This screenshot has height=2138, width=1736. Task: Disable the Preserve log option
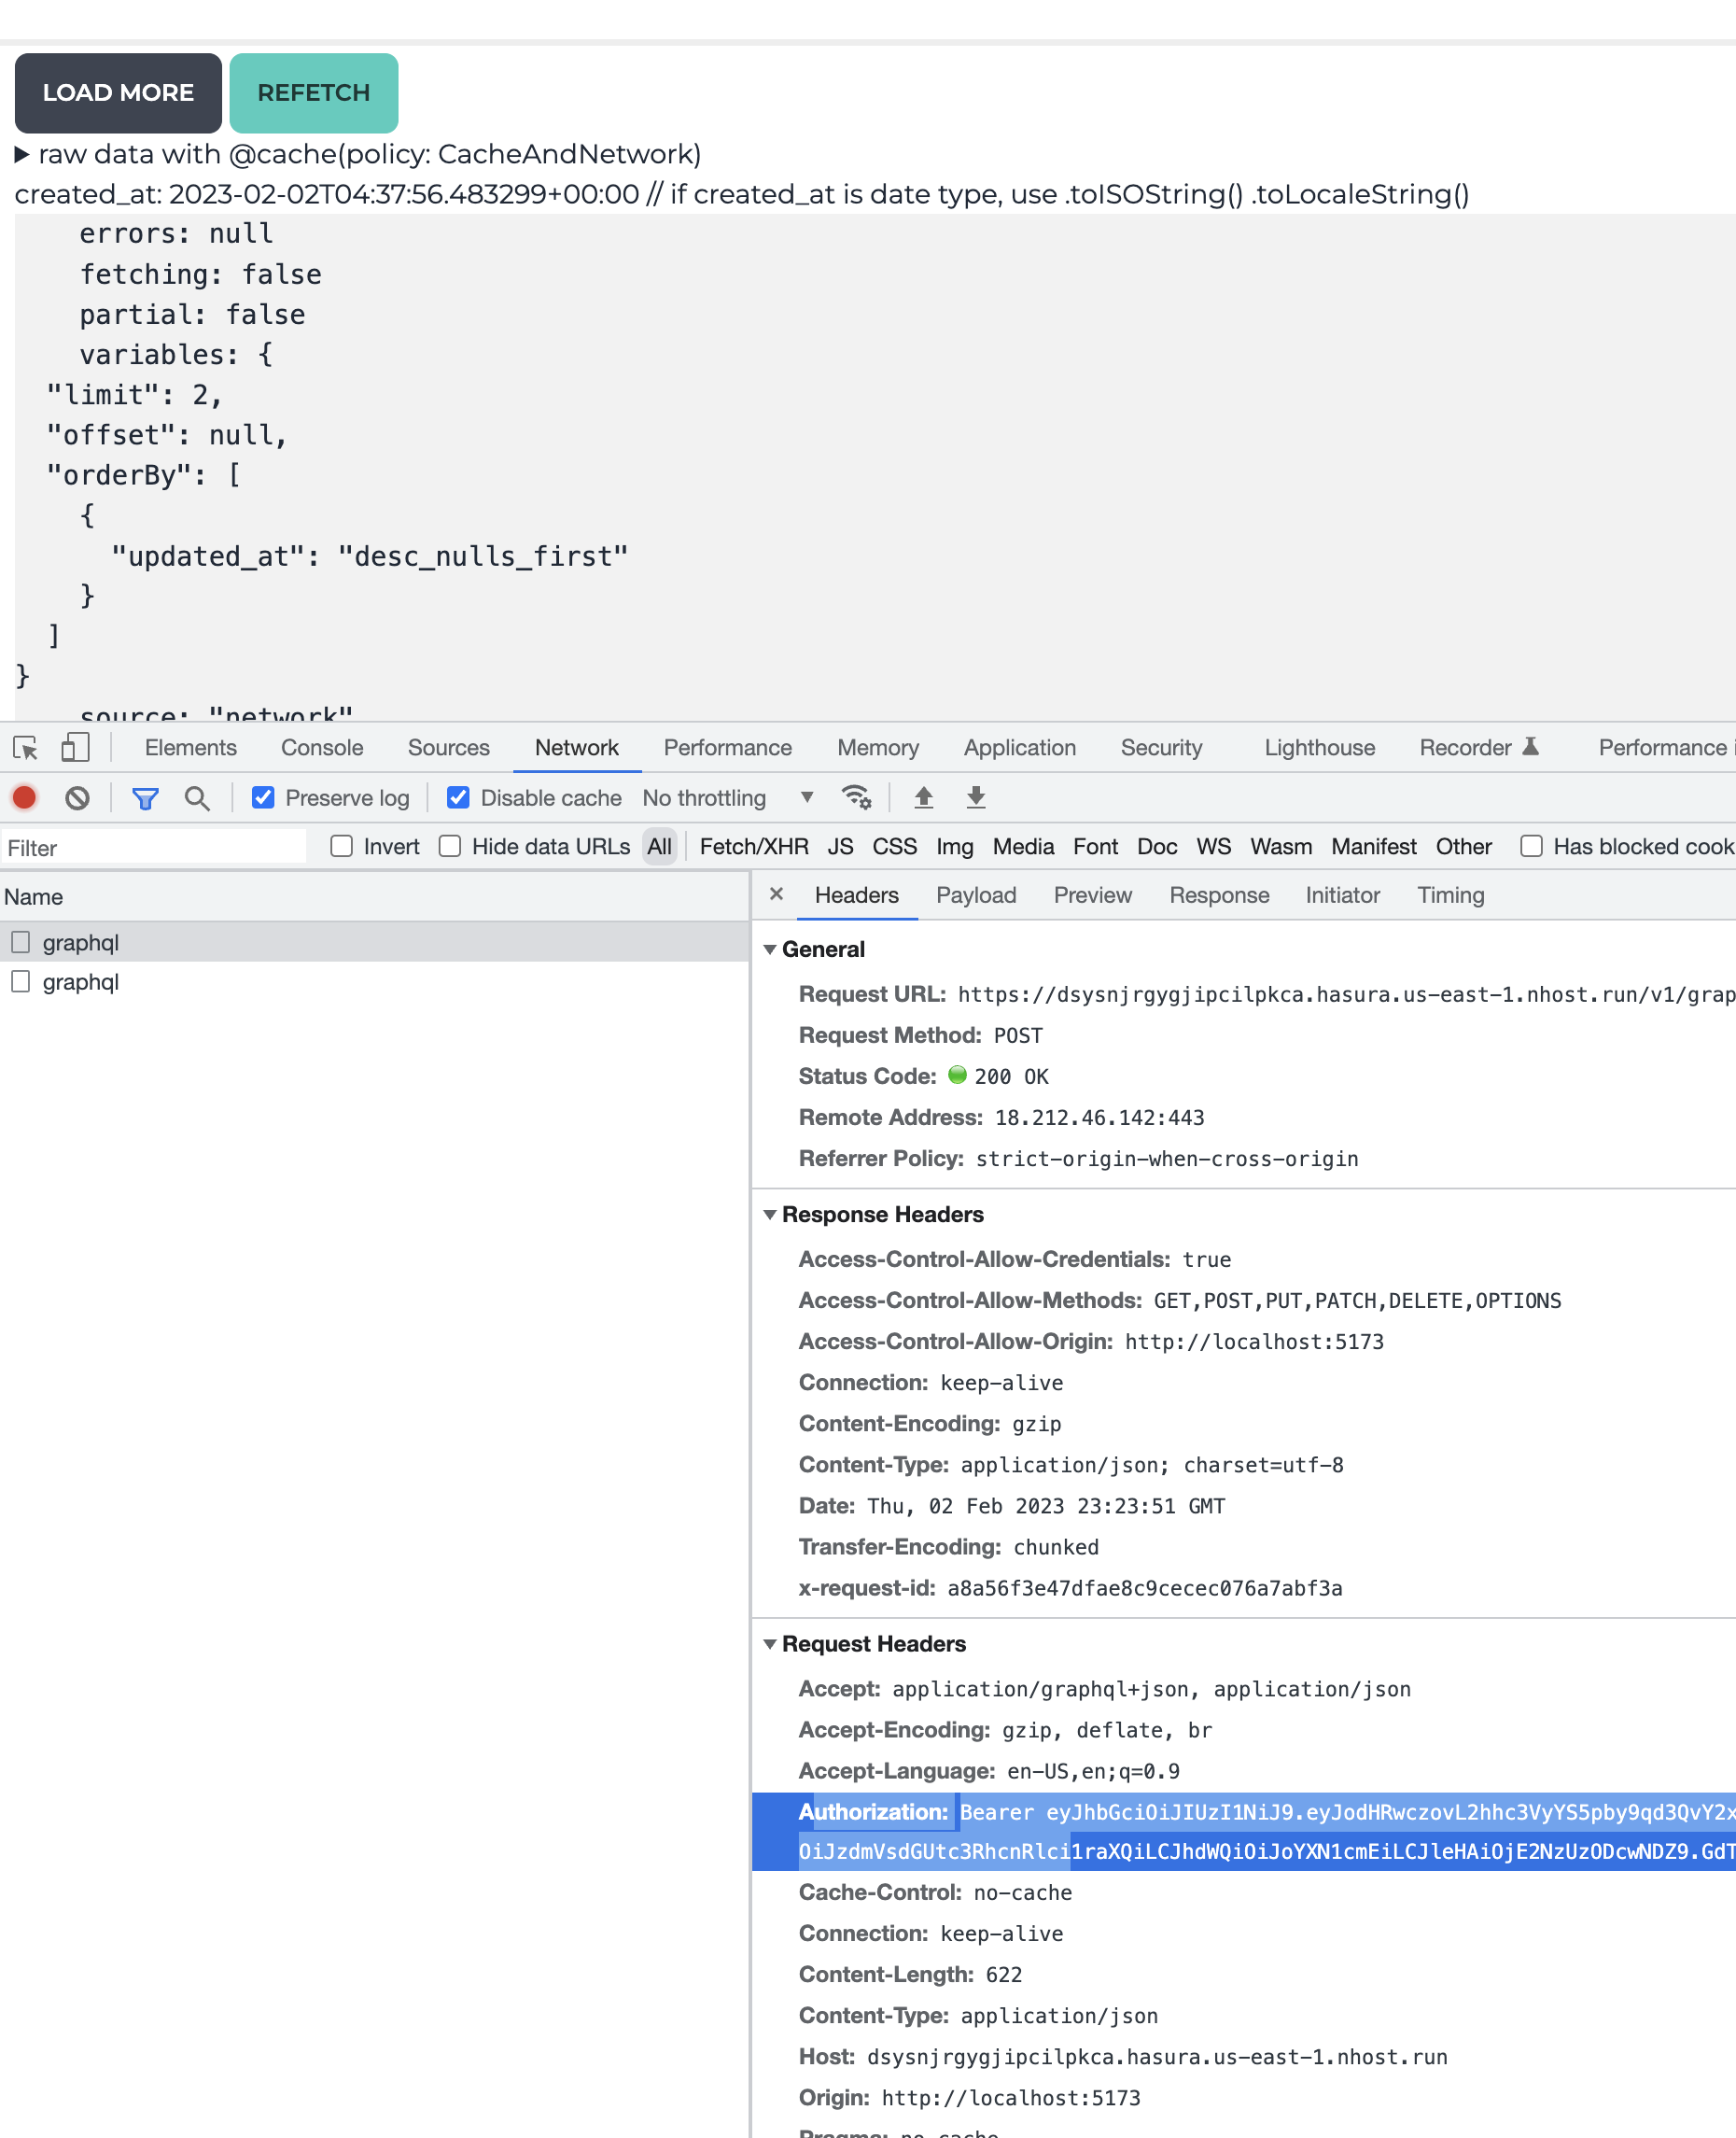click(x=262, y=797)
